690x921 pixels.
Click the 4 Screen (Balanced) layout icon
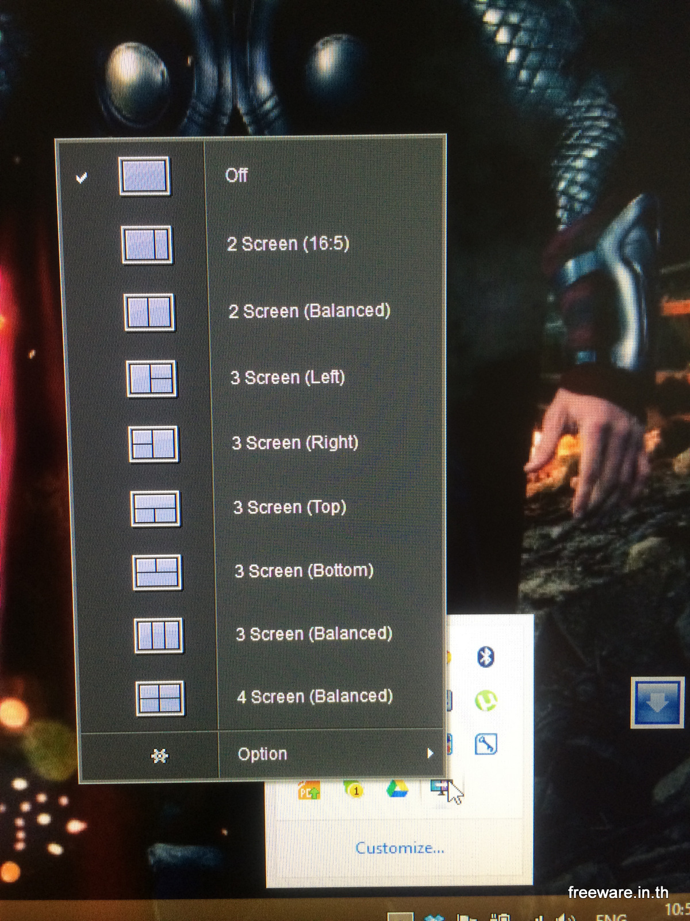[160, 698]
